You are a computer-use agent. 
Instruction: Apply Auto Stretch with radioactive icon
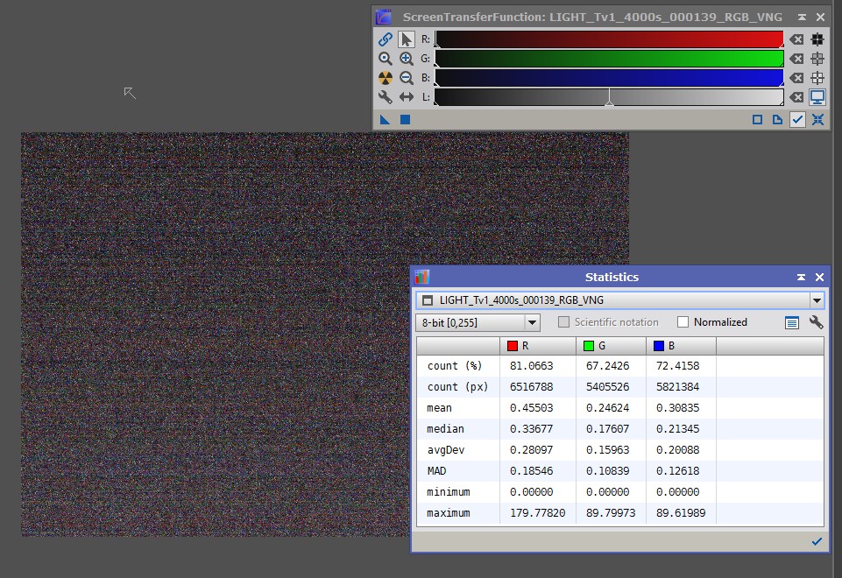pyautogui.click(x=385, y=78)
